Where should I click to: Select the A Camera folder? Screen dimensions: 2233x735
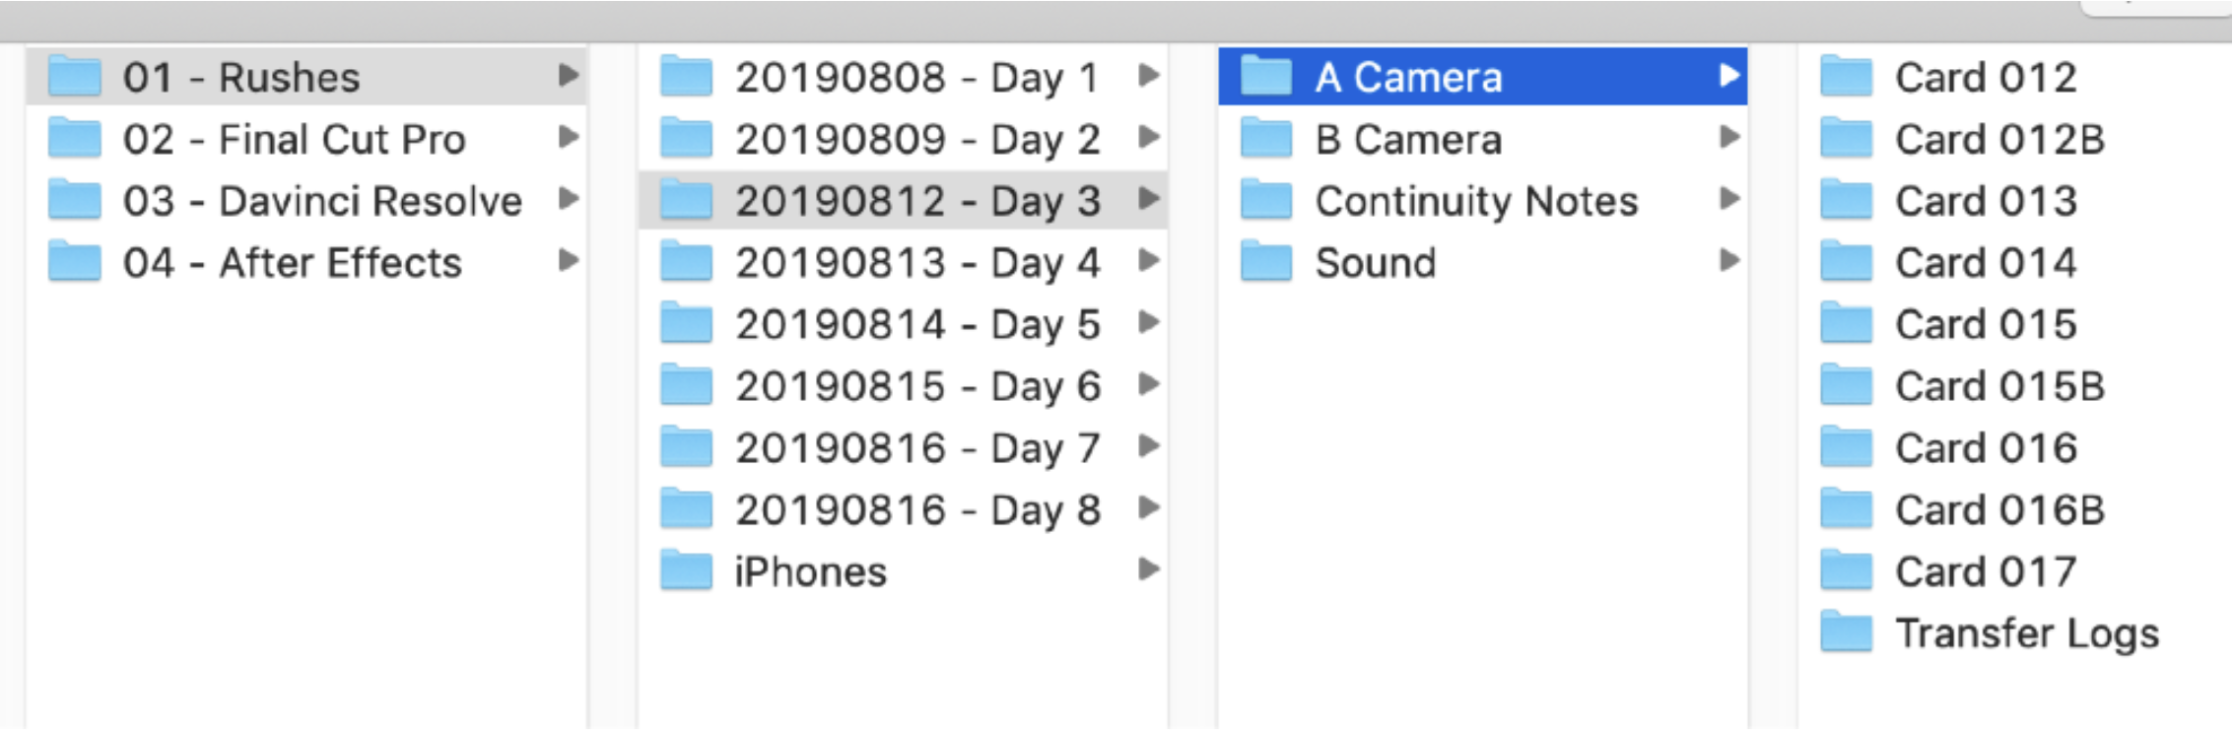(1408, 77)
